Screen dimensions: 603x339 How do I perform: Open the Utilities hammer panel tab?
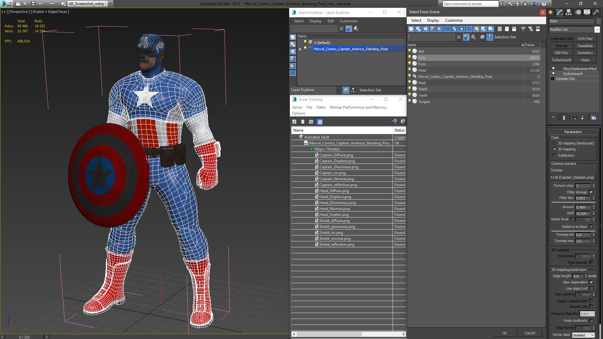[x=596, y=12]
